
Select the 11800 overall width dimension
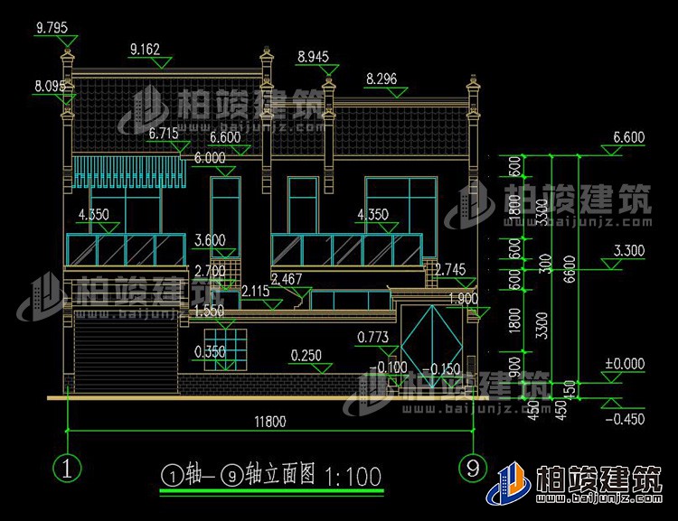[x=268, y=421]
